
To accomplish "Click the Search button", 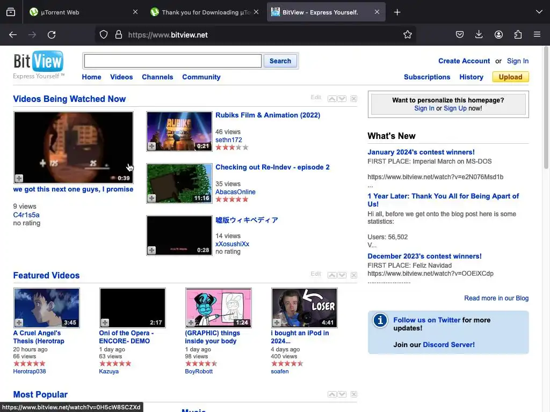I will click(280, 61).
